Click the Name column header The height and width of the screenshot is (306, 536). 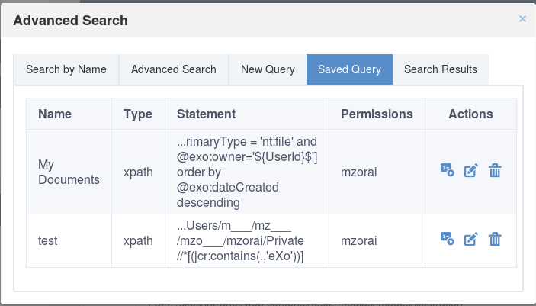pos(55,114)
